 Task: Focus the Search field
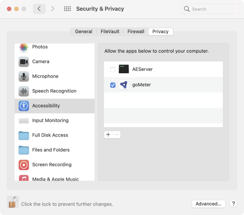pos(210,9)
